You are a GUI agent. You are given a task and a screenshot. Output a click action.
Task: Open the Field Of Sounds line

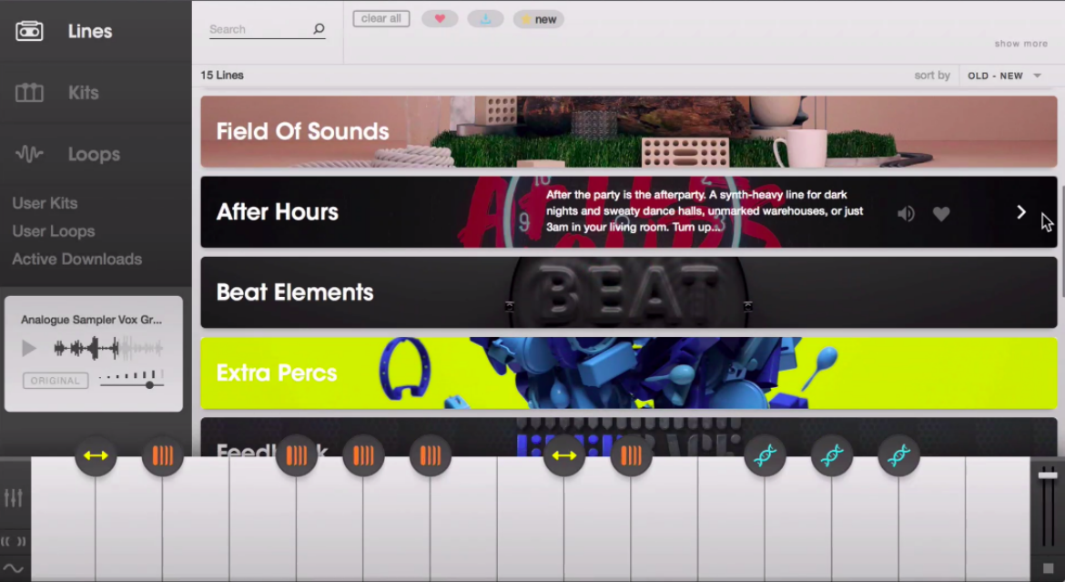[629, 131]
